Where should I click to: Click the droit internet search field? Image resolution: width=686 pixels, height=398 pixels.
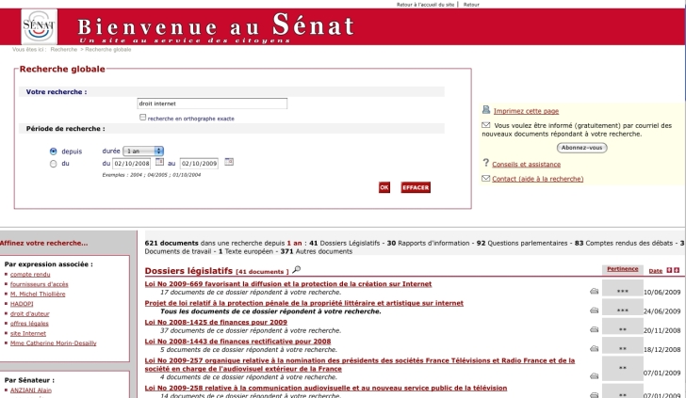212,103
